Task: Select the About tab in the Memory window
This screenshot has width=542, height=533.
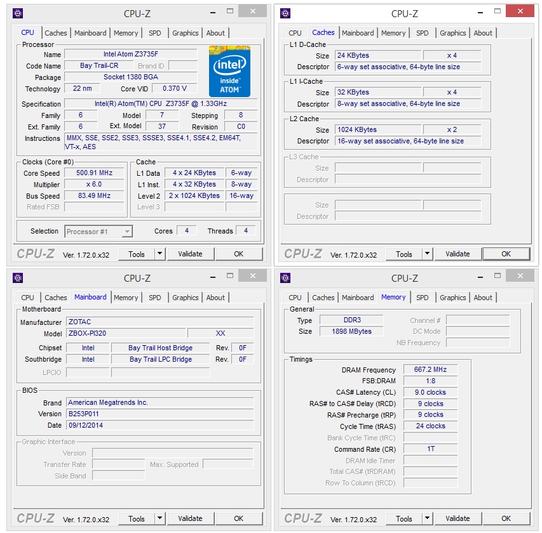Action: (483, 298)
